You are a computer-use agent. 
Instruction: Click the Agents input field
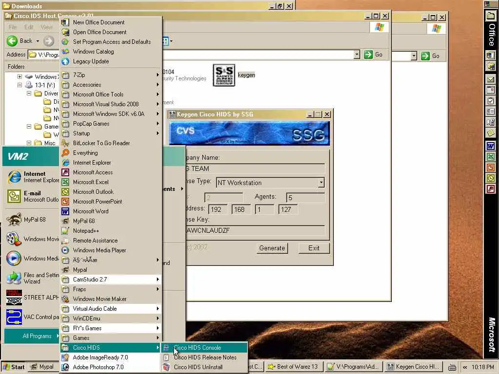click(x=306, y=198)
